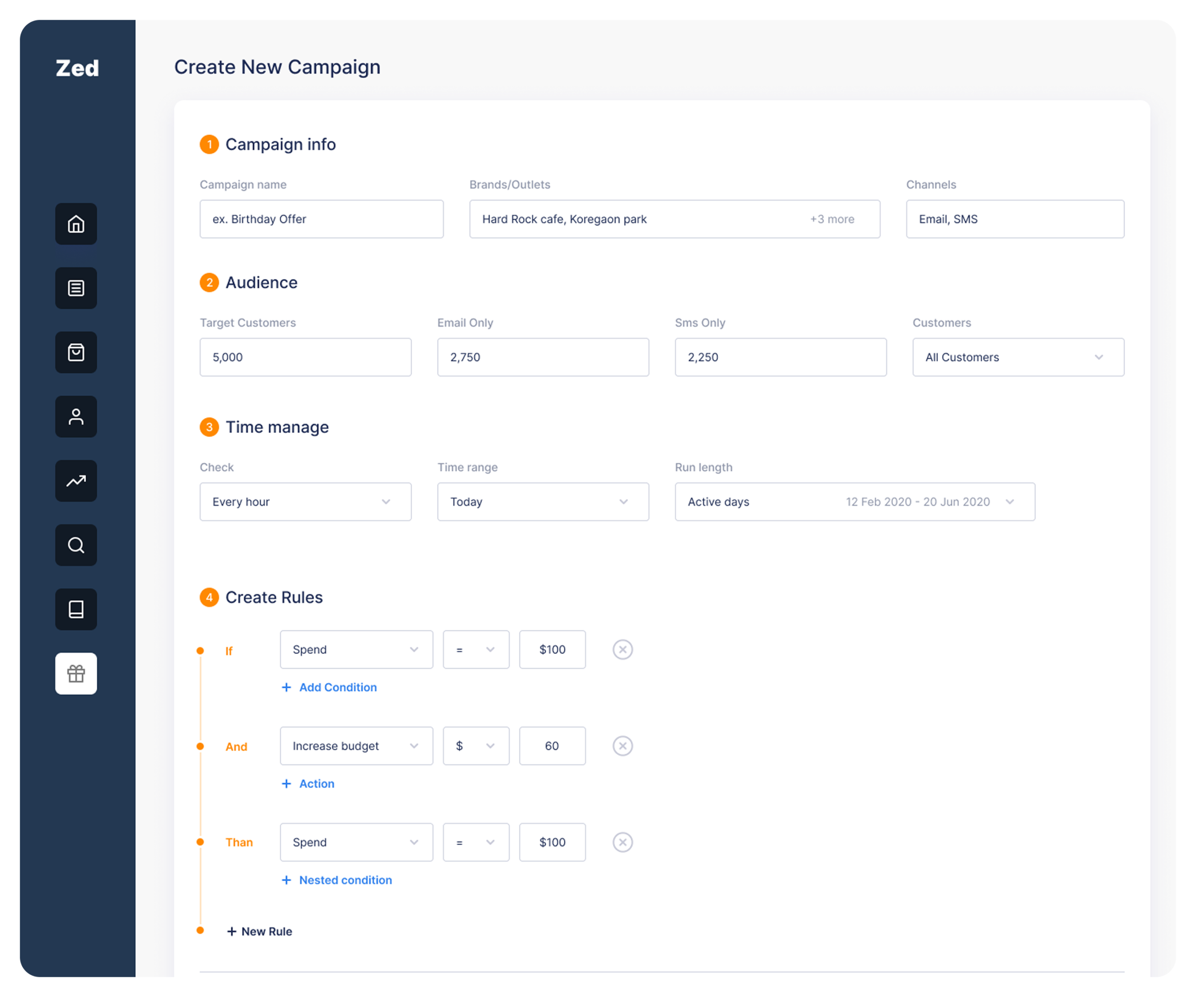1196x997 pixels.
Task: Open the shopping bag sidebar icon
Action: click(76, 352)
